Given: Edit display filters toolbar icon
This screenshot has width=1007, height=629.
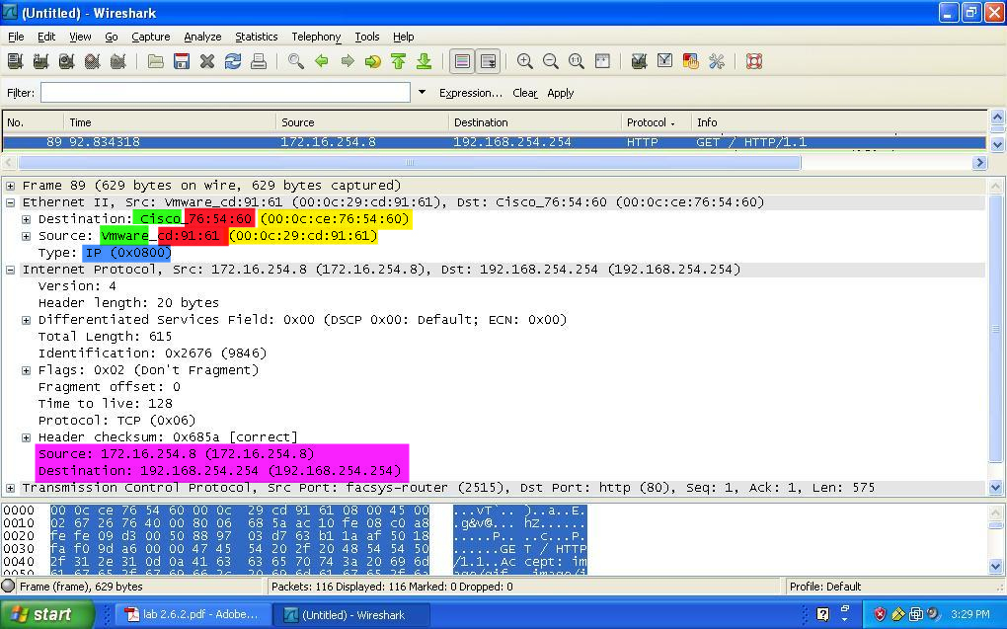Looking at the screenshot, I should coord(664,61).
